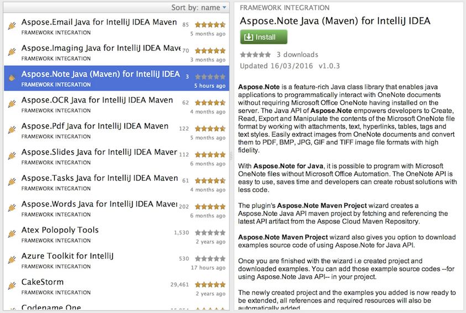Screen dimensions: 466x313
Task: Click star rating of Aspose.Pdf row
Action: click(x=210, y=128)
